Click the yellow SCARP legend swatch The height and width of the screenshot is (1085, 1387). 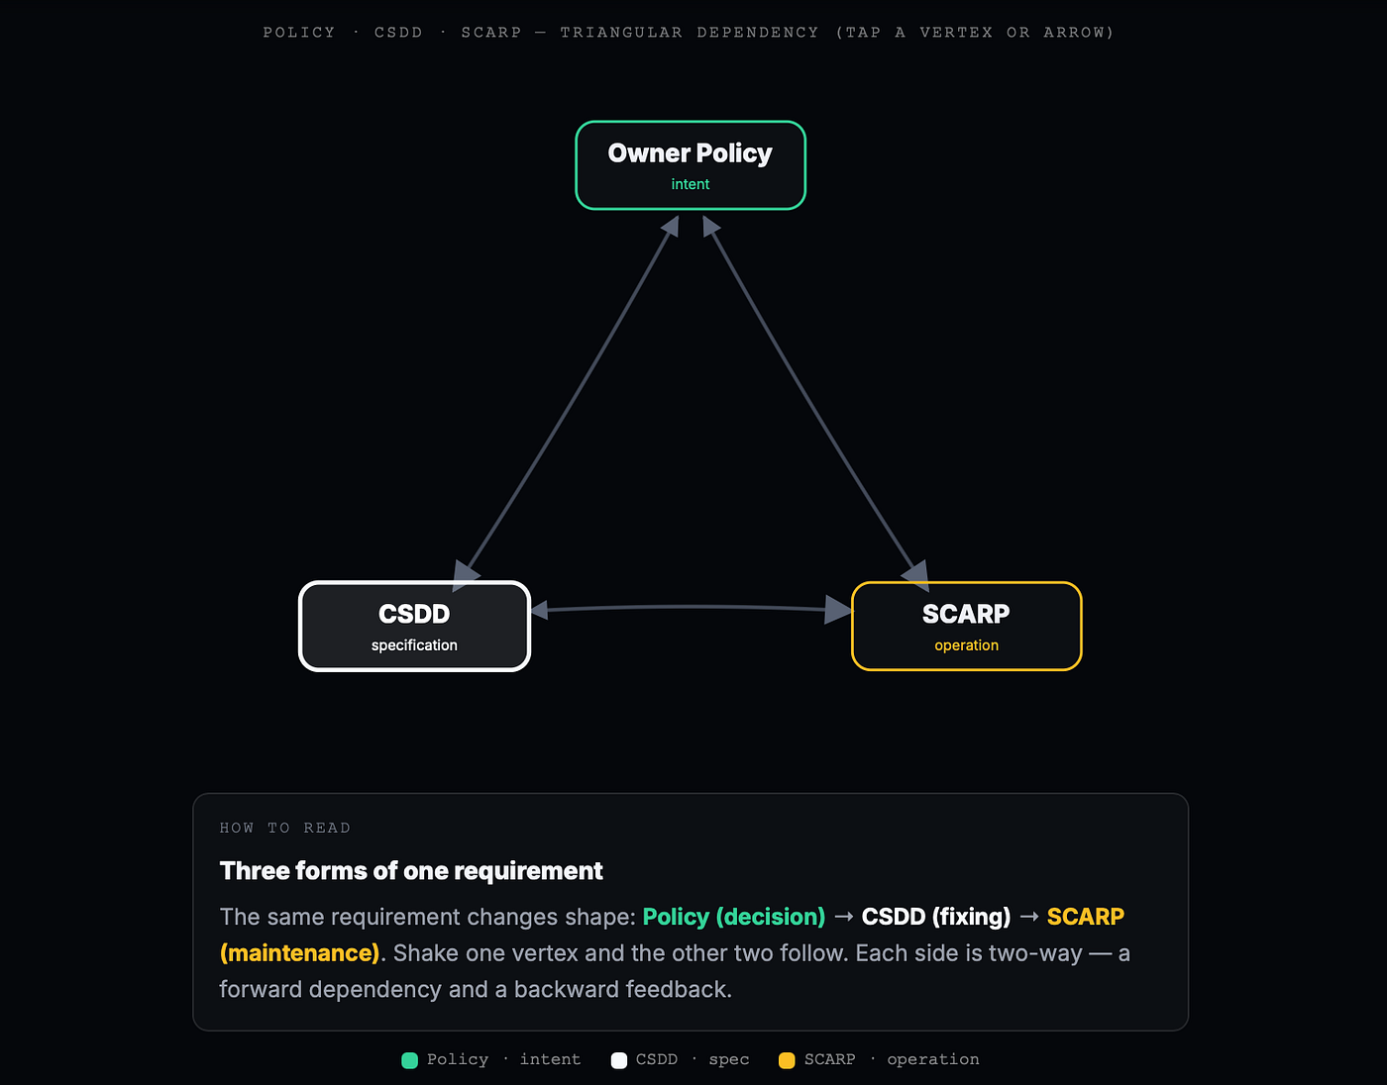tap(787, 1060)
